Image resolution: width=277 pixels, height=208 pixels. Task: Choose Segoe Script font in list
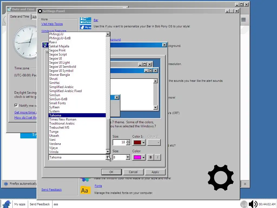77,54
